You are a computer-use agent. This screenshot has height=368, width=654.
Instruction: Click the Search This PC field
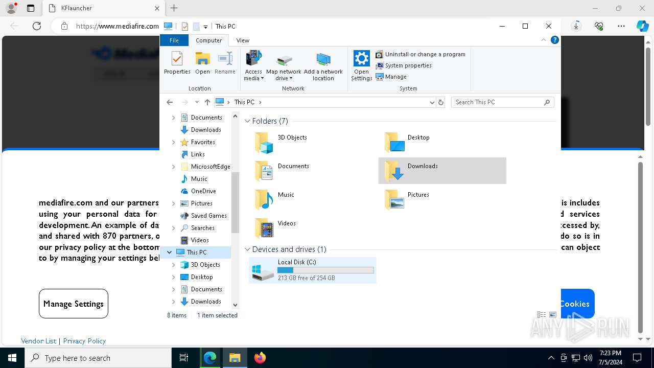502,102
